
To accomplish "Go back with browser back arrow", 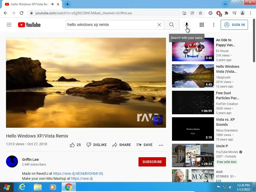I will click(5, 13).
